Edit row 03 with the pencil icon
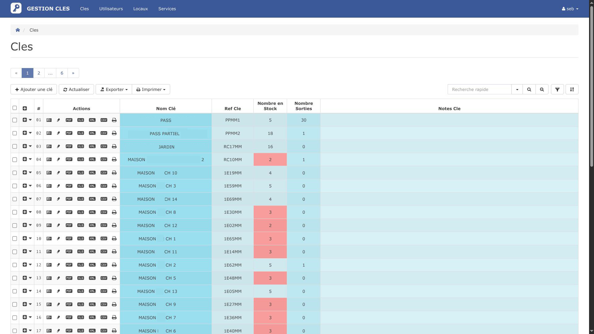Image resolution: width=594 pixels, height=334 pixels. [x=58, y=147]
